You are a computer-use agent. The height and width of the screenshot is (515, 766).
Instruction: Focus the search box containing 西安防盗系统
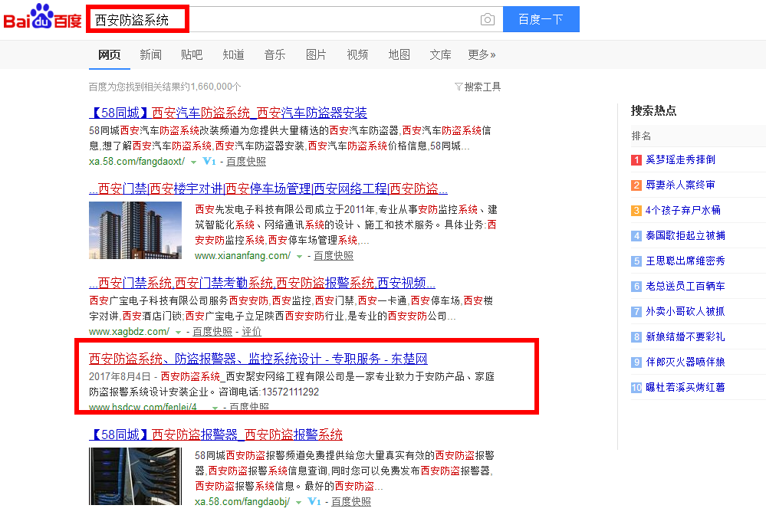click(x=295, y=19)
